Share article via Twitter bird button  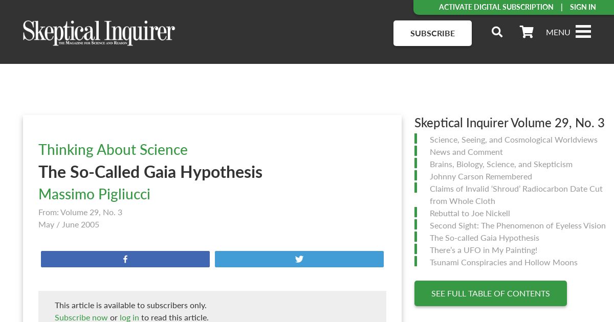299,259
